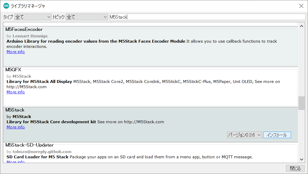Click author text 'by Lennart Hennigs'
This screenshot has width=308, height=174.
[27, 36]
